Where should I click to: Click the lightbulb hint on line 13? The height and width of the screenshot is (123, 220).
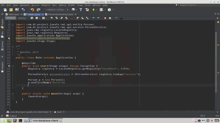[x=9, y=38]
